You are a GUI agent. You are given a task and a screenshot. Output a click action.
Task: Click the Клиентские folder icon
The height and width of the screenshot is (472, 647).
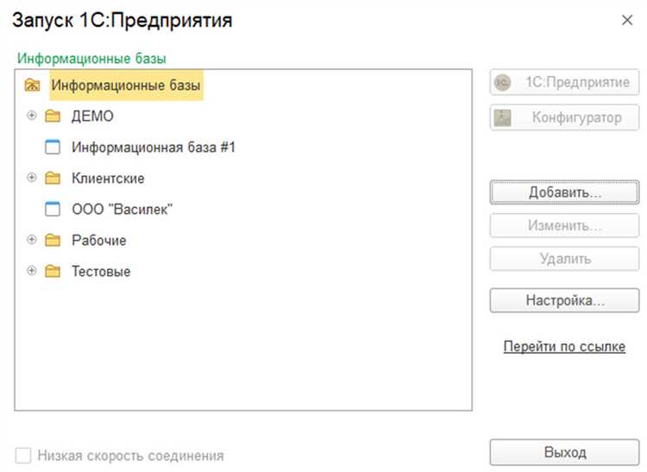[x=53, y=179]
